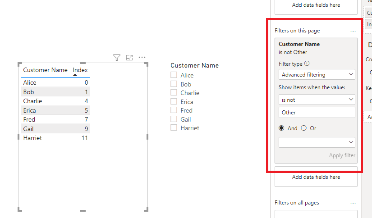Viewport: 372px width, 218px height.
Task: Open the table visual filter icon
Action: [117, 58]
